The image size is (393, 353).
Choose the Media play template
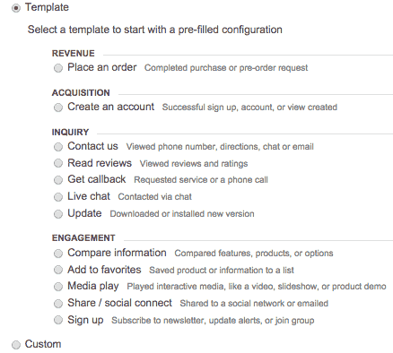pos(58,287)
